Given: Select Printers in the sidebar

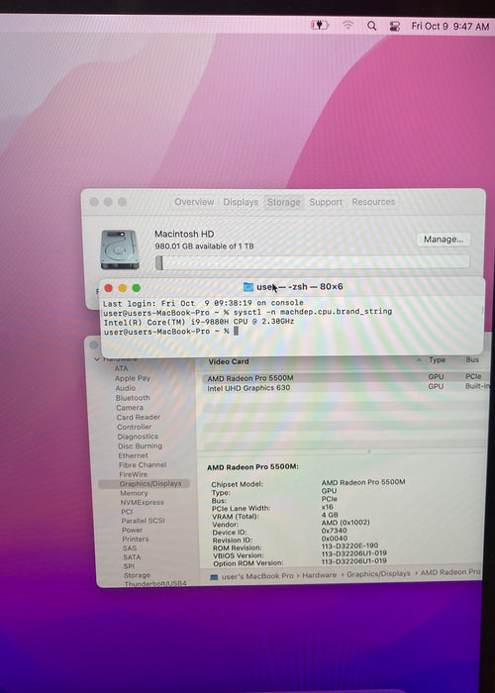Looking at the screenshot, I should (136, 540).
